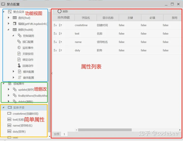Move name row up with sort icon
The height and width of the screenshot is (141, 183).
(60, 42)
